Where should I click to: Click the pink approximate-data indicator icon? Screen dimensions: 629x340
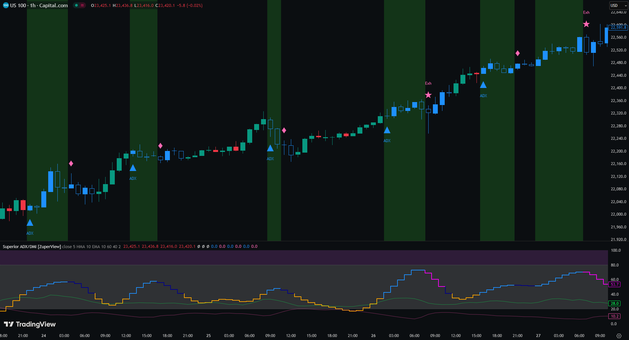click(82, 5)
